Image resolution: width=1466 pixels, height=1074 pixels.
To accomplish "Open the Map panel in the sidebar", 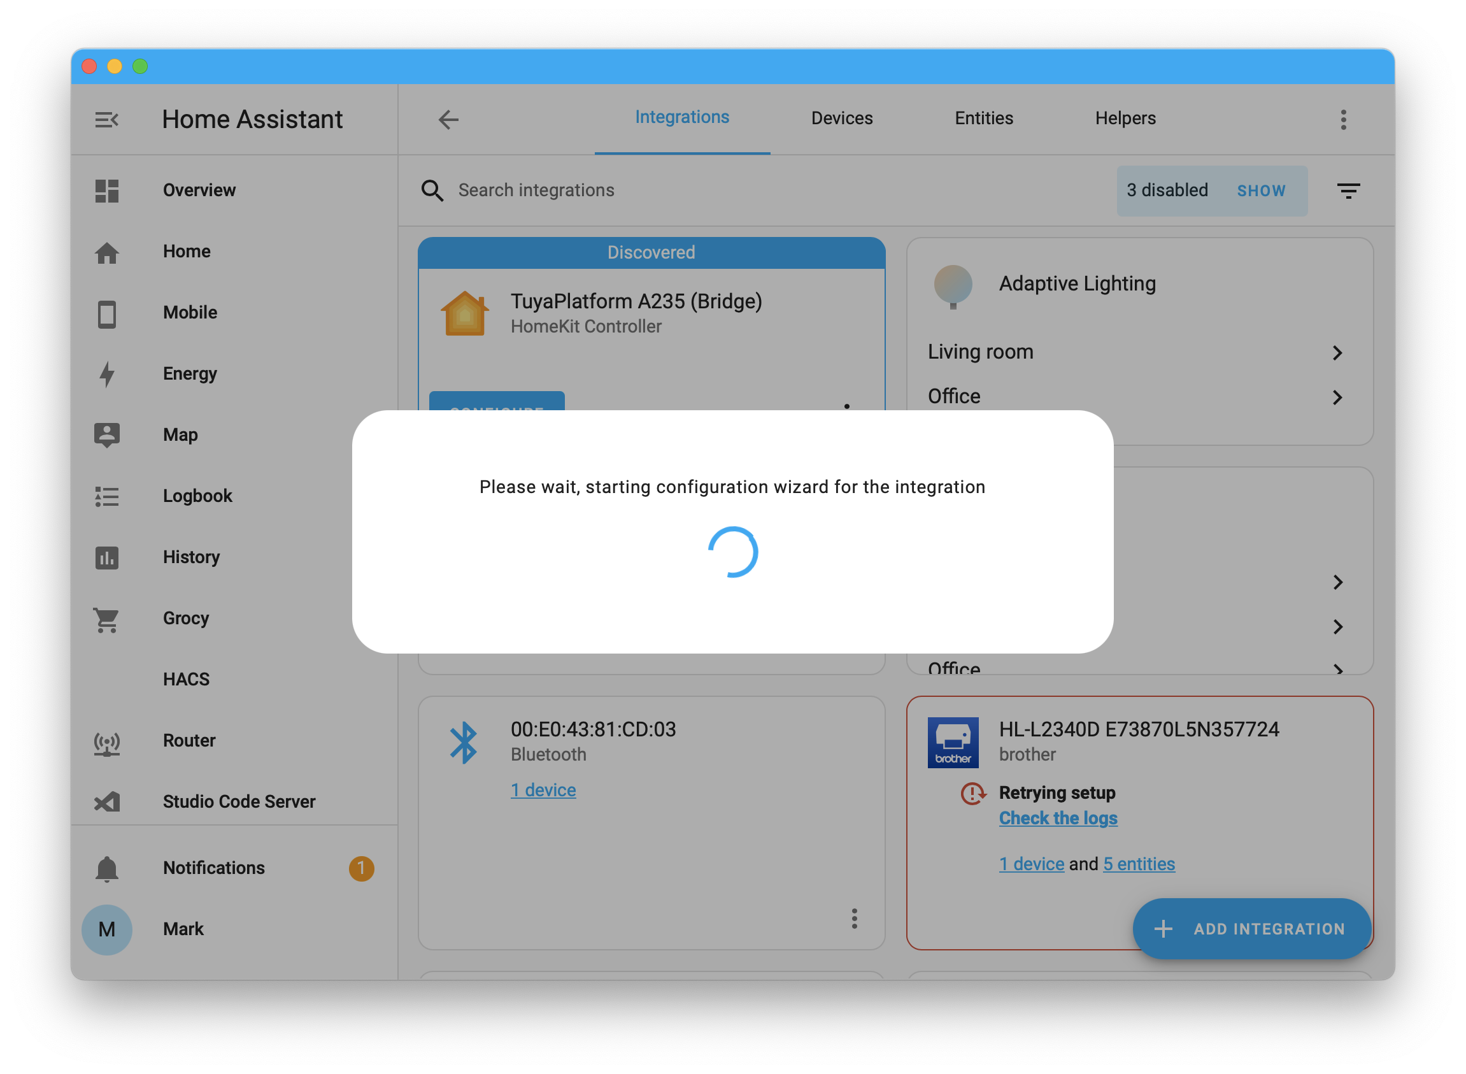I will pos(180,435).
